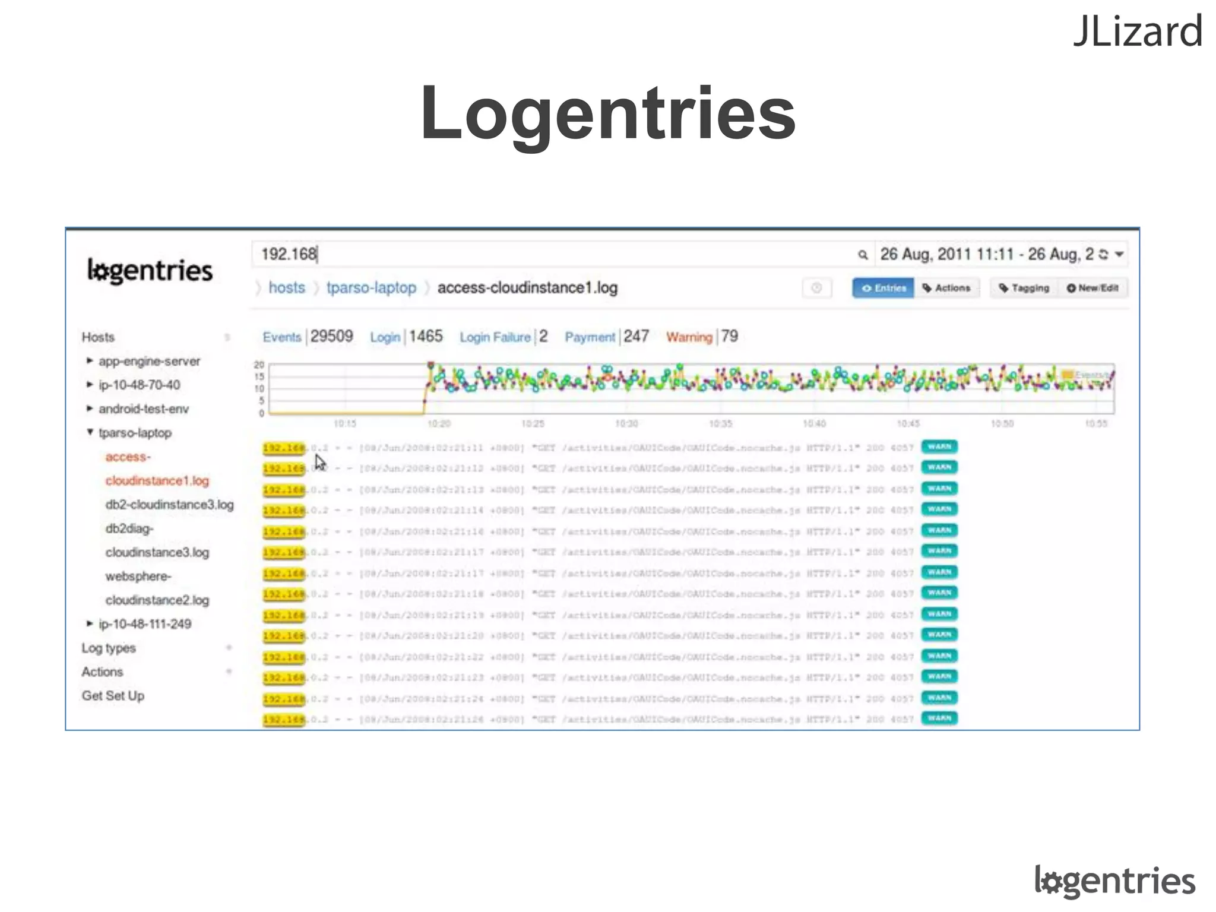Click the WARN tag on 02:21:23 entry
1216x912 pixels.
[939, 677]
